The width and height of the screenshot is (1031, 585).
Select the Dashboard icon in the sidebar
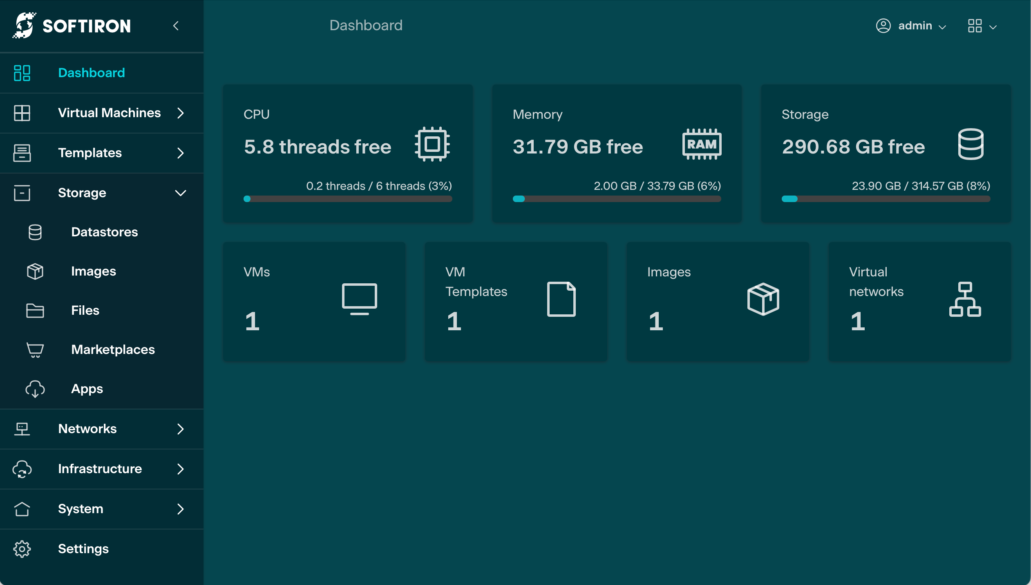click(22, 73)
